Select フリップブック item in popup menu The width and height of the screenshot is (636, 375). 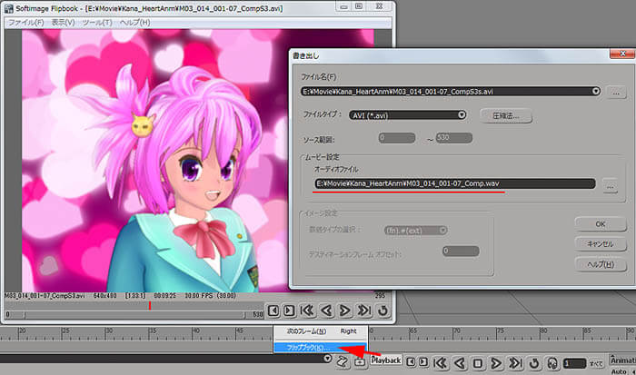click(x=310, y=347)
